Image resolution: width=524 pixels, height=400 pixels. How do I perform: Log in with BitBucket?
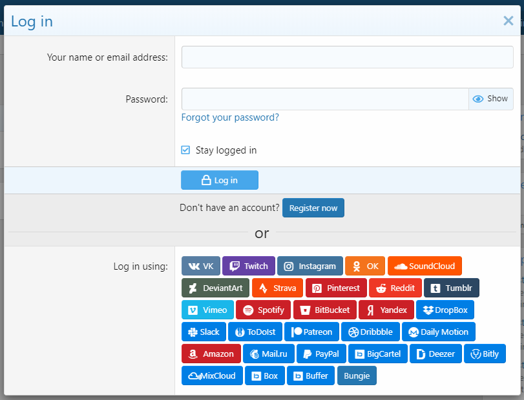pyautogui.click(x=325, y=310)
